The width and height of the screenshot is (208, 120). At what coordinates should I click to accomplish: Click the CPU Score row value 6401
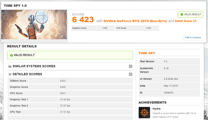coord(63,93)
